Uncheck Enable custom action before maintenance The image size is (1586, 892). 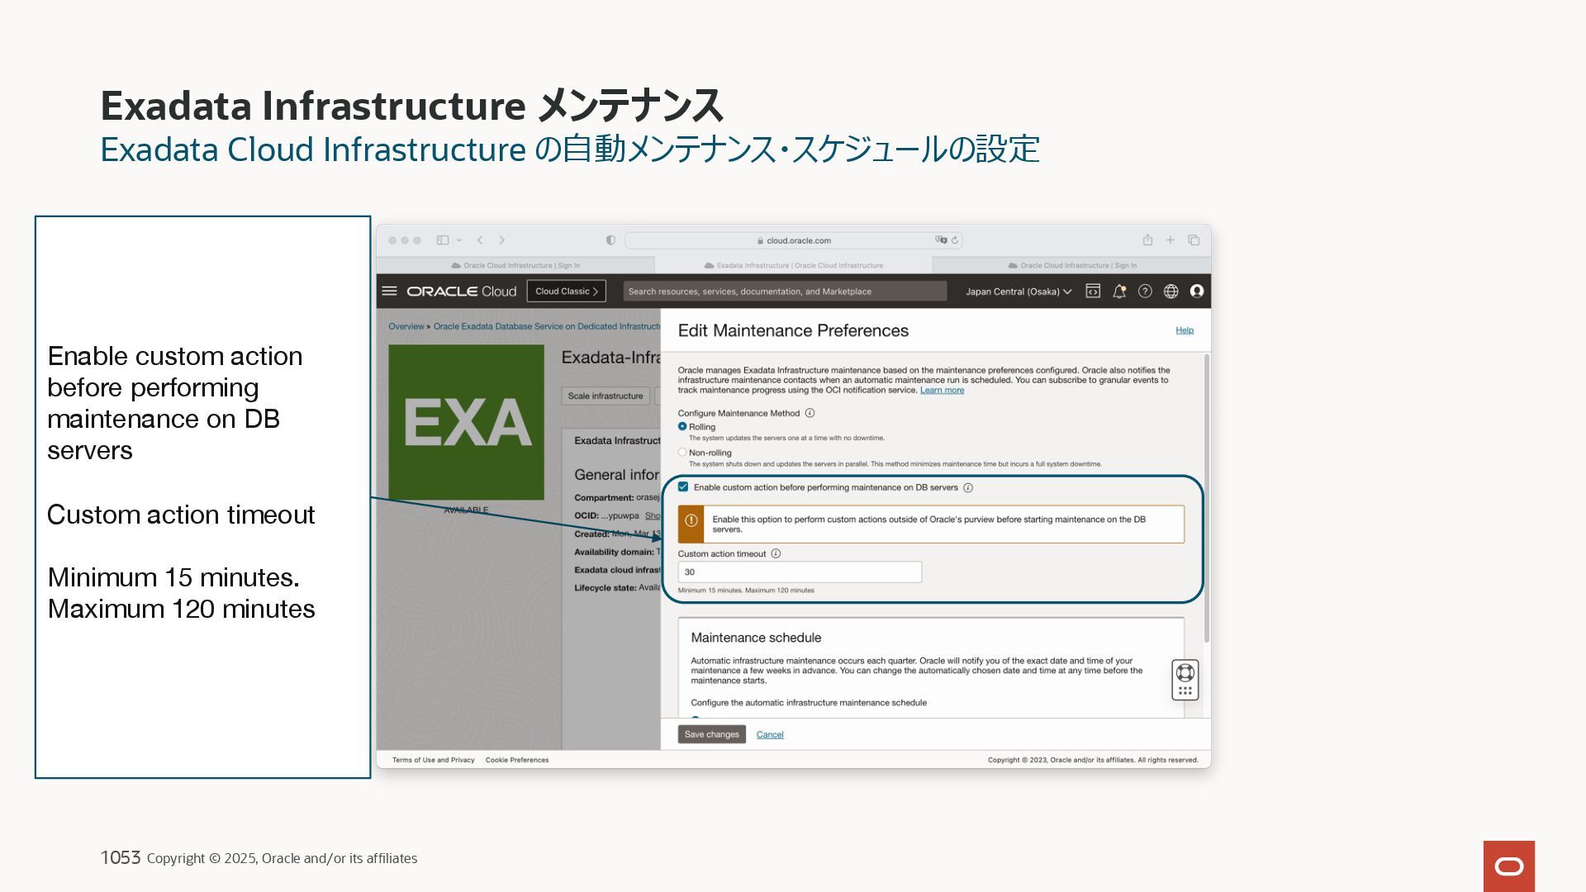[x=683, y=487]
